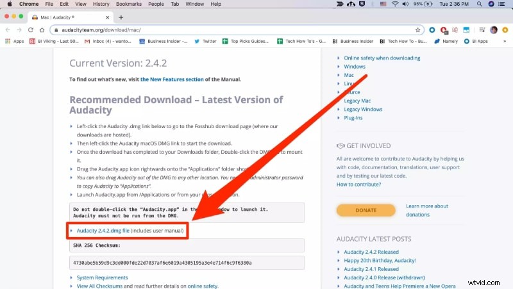Open the volume control in menu bar
The image size is (513, 289).
click(x=405, y=4)
